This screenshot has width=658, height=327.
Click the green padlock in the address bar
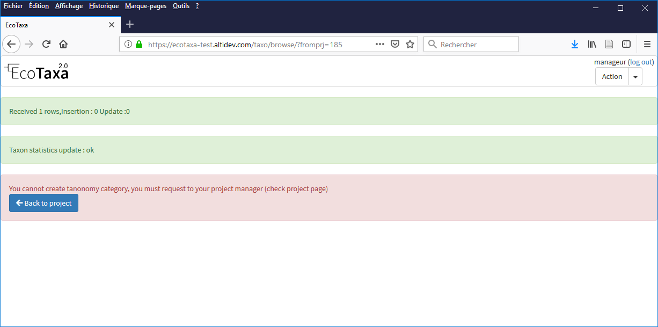pos(138,45)
